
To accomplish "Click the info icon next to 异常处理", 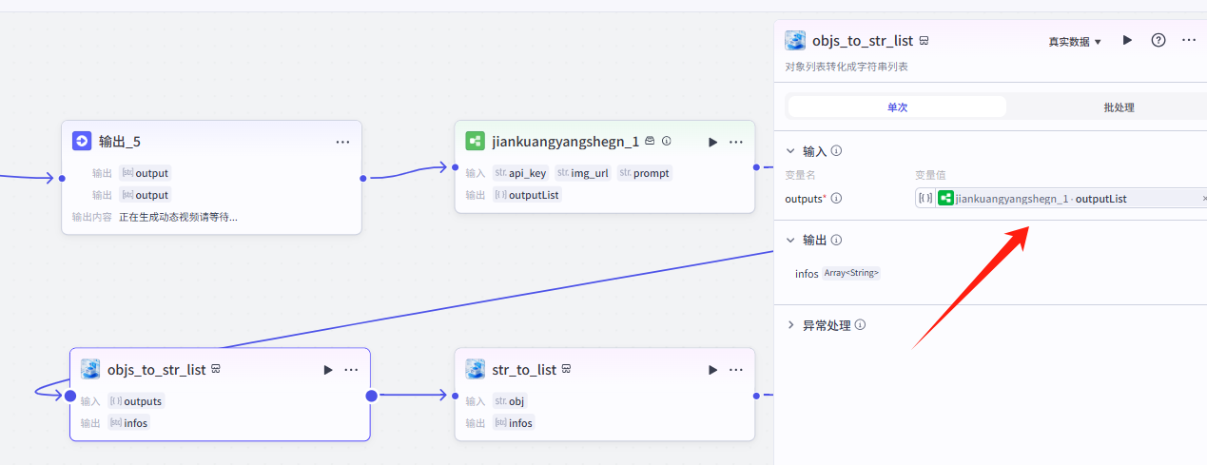I will tap(860, 325).
